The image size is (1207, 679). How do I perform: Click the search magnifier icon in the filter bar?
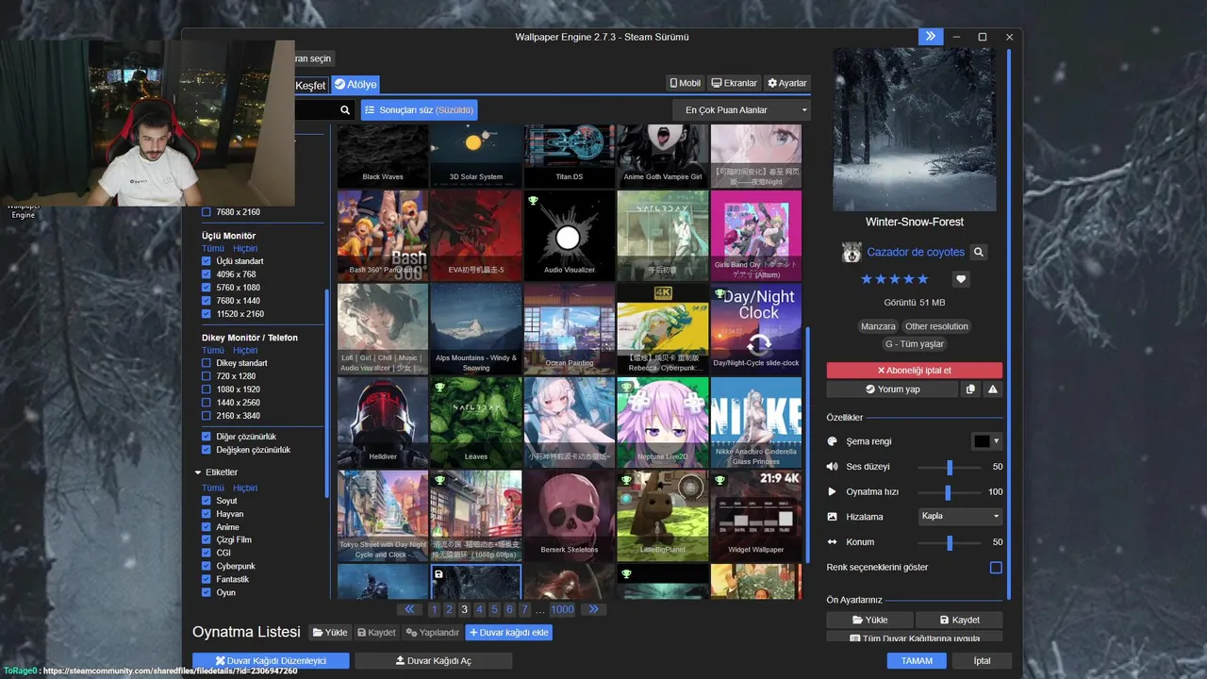click(x=345, y=110)
